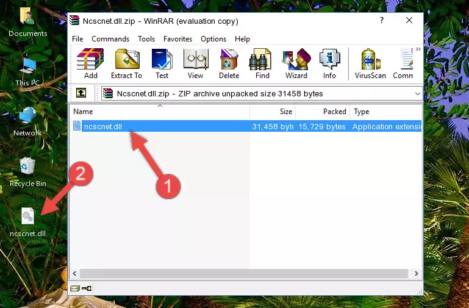Image resolution: width=469 pixels, height=308 pixels.
Task: Click the WinRAR title bar help button
Action: 382,20
